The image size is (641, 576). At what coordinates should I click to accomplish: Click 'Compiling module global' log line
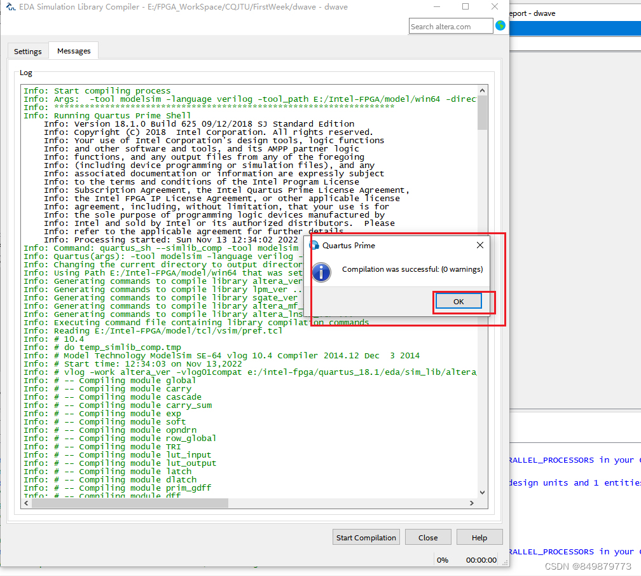click(109, 381)
